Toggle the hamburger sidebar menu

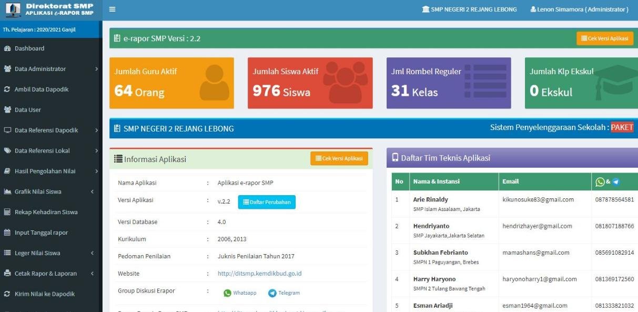coord(112,9)
